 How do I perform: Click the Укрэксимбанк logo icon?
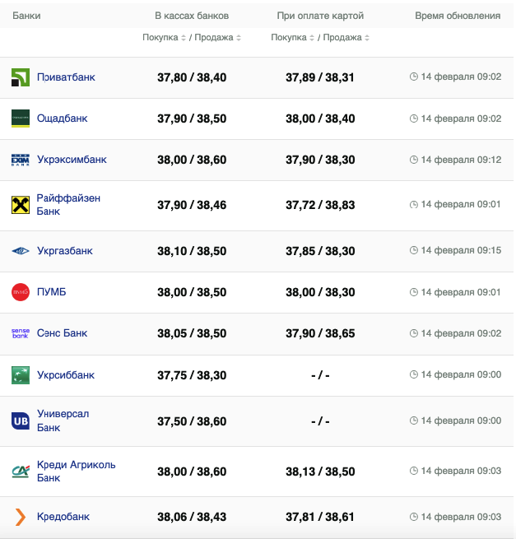coord(21,160)
